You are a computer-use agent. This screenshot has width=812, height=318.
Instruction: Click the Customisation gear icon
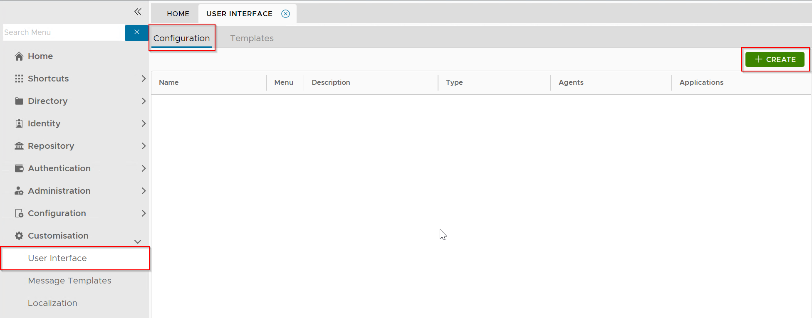[x=19, y=236]
